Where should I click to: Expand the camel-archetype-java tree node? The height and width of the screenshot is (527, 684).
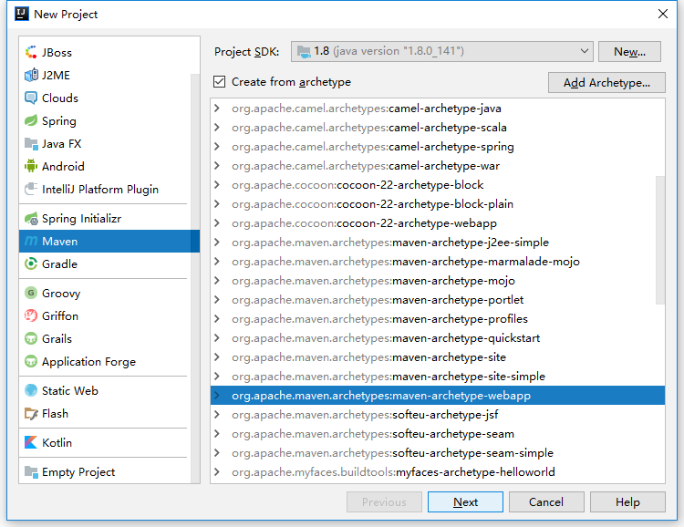(217, 108)
